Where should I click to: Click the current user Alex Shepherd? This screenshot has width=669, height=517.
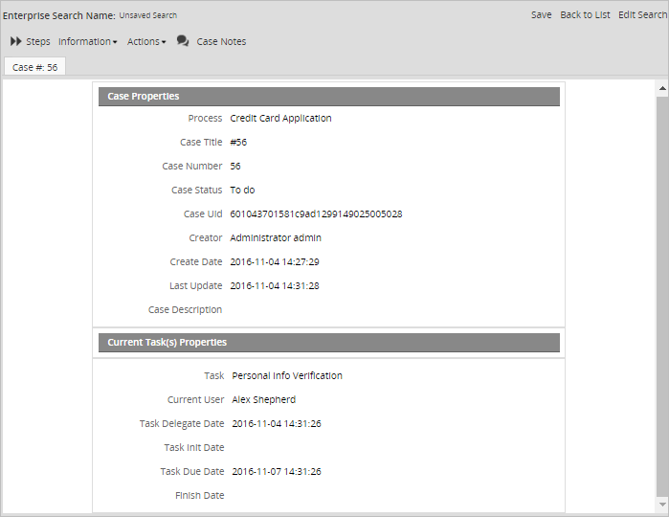(263, 400)
